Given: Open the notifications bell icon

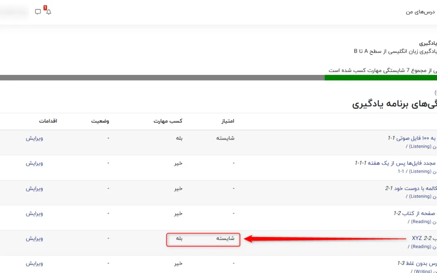Looking at the screenshot, I should tap(49, 12).
